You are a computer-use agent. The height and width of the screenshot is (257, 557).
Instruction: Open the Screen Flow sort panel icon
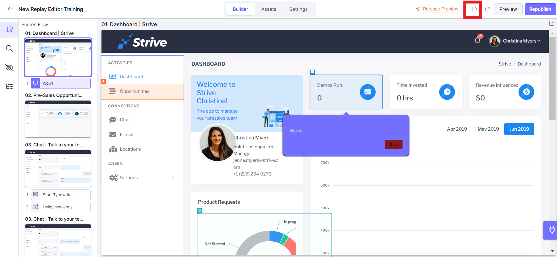coord(9,29)
